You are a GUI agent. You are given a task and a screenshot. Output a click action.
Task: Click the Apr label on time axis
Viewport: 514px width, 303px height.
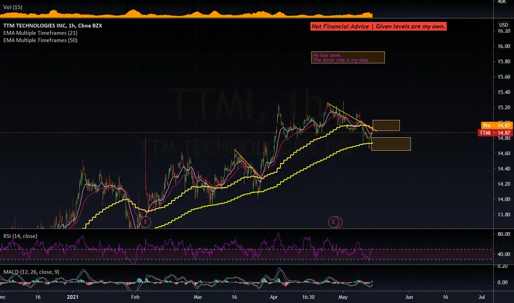click(x=274, y=297)
